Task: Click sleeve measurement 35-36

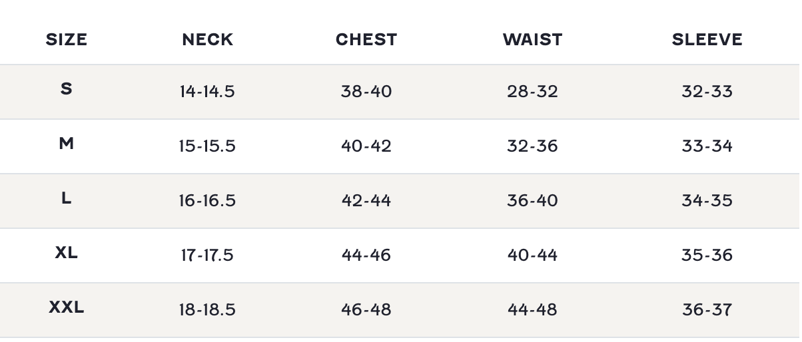Action: pos(707,256)
